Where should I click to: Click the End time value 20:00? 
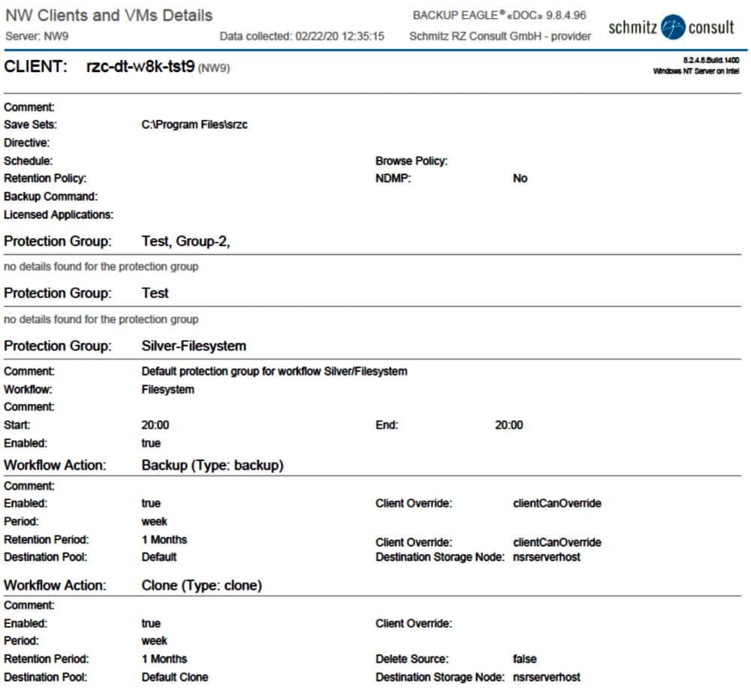coord(508,425)
